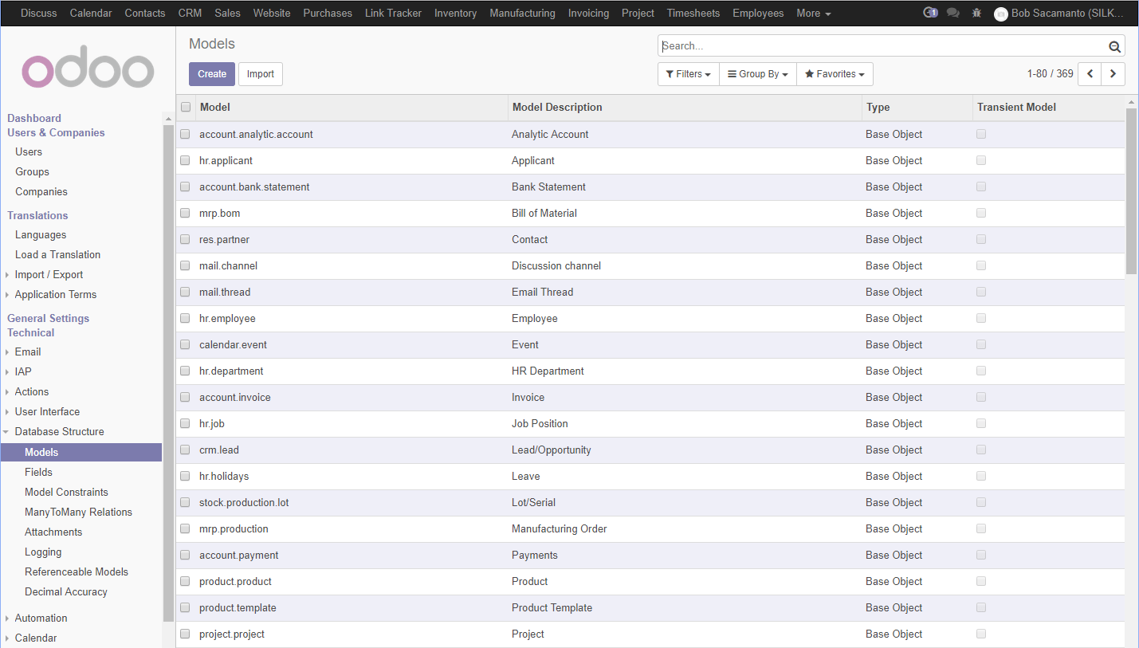Open the Groups sidebar link
Image resolution: width=1139 pixels, height=648 pixels.
tap(32, 171)
